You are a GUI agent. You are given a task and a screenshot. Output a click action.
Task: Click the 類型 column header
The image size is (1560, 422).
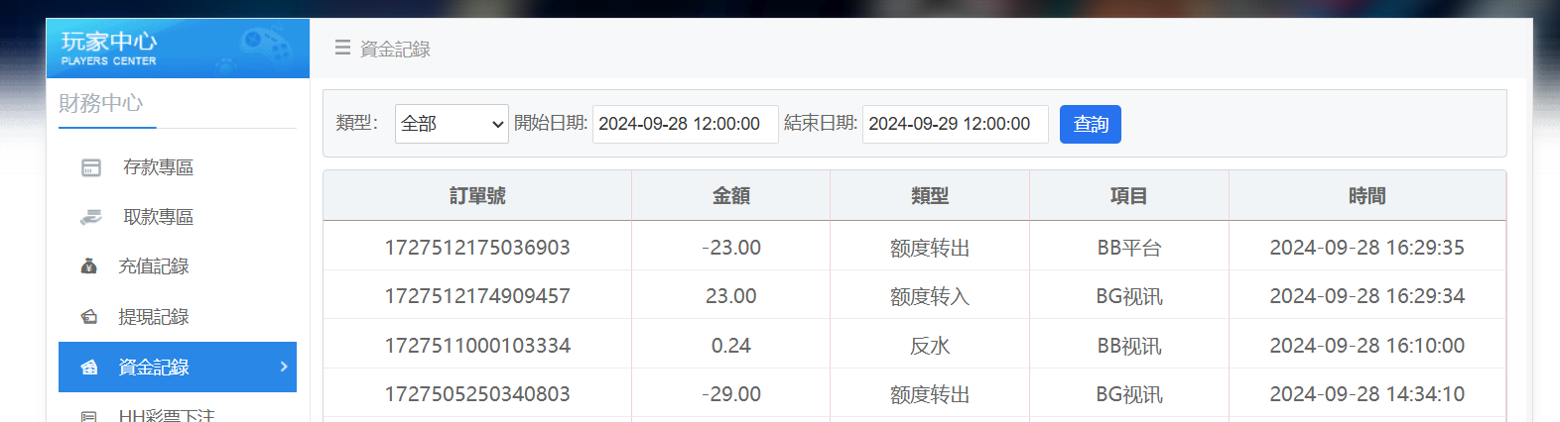930,196
